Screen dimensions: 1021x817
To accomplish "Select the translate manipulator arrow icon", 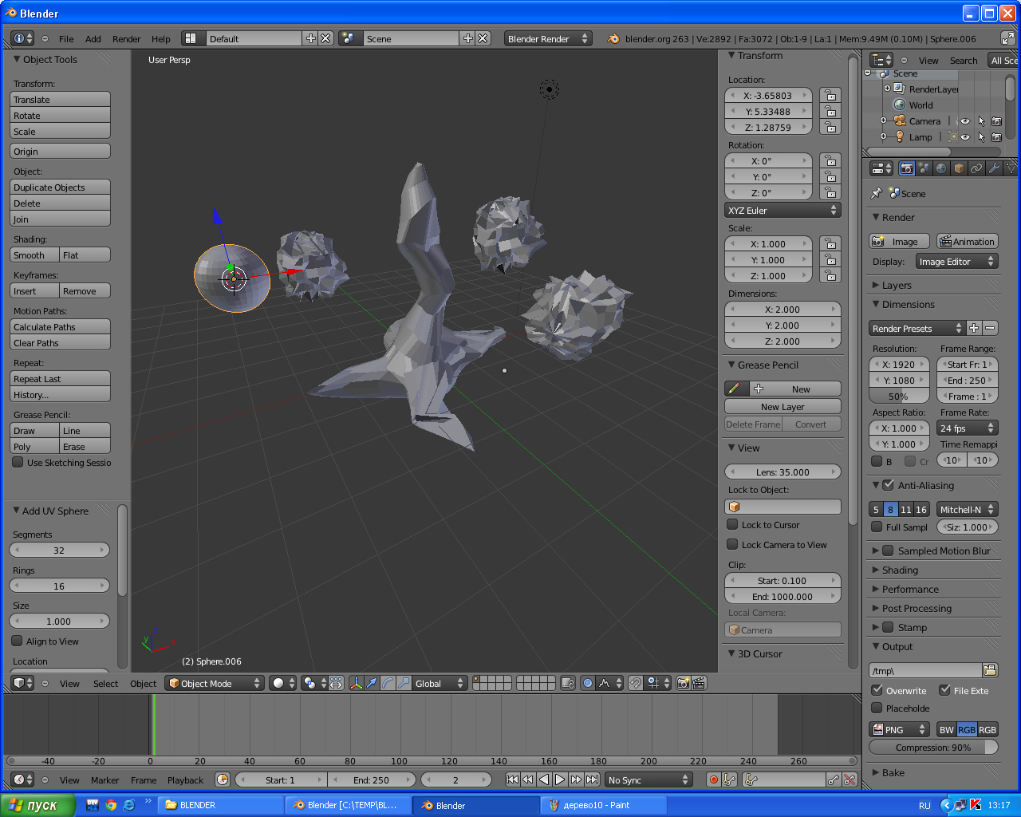I will (x=372, y=683).
